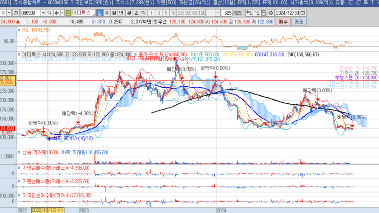Click the speaker sound icon in toolbar
This screenshot has height=213, width=379.
pyautogui.click(x=56, y=13)
